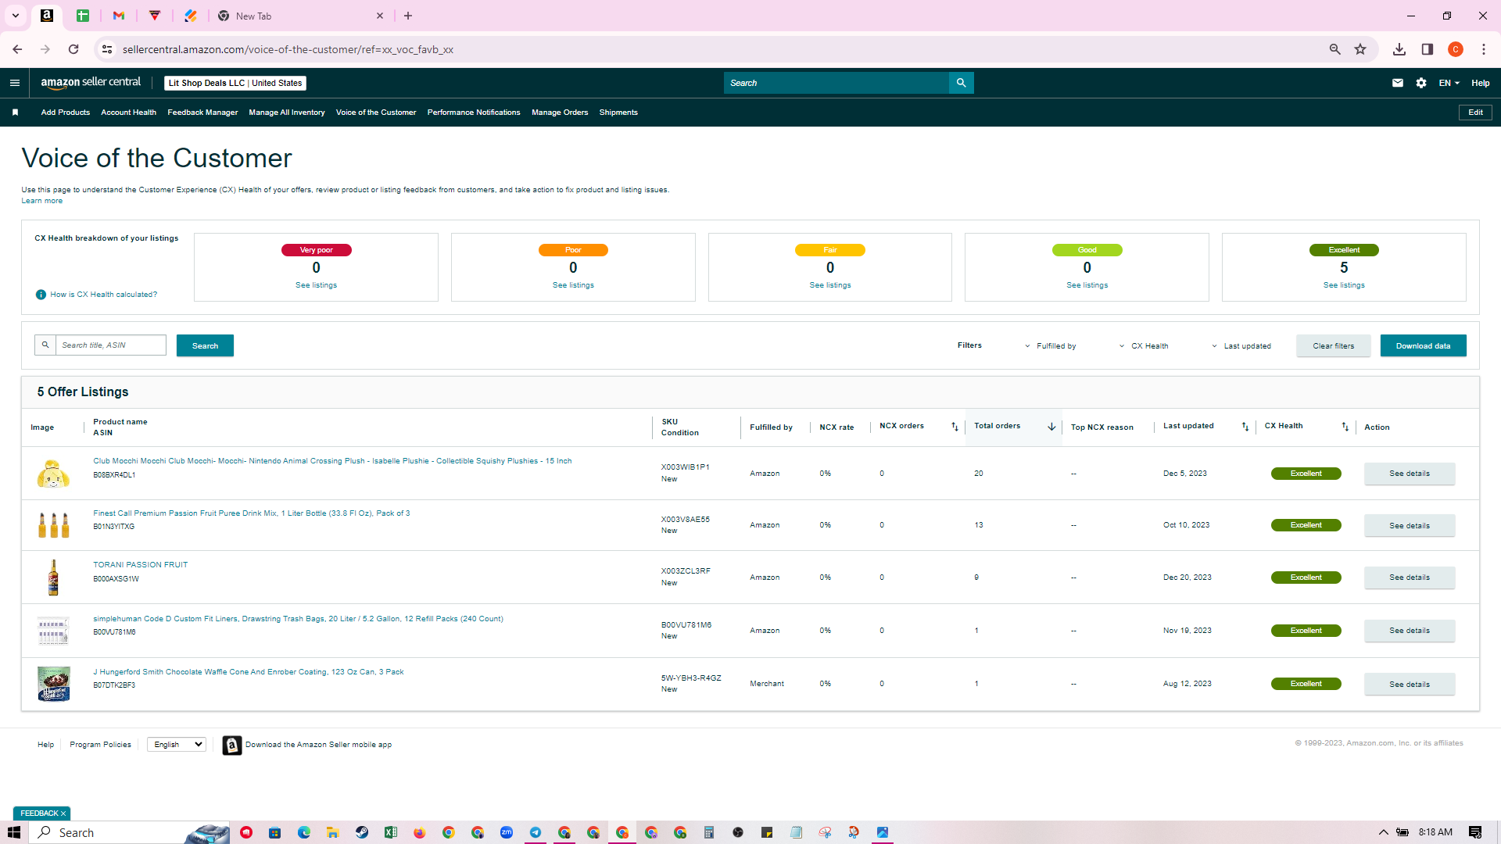1501x844 pixels.
Task: Open the Chrome three-dot menu
Action: click(x=1484, y=49)
